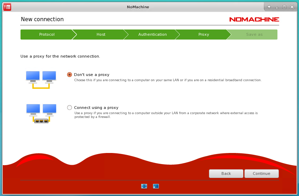Click the direct LAN connection computers icon
Image resolution: width=299 pixels, height=196 pixels.
coord(41,80)
